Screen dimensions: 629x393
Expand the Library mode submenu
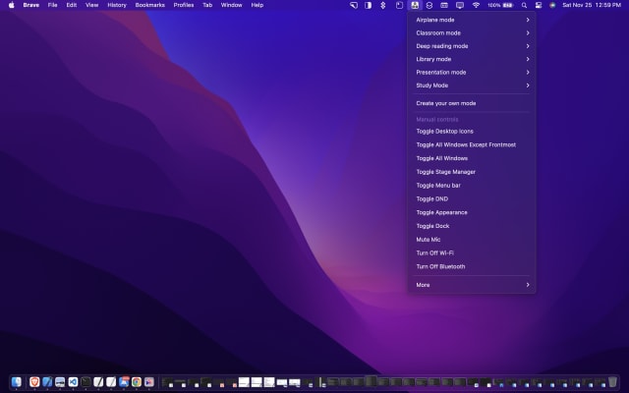472,59
